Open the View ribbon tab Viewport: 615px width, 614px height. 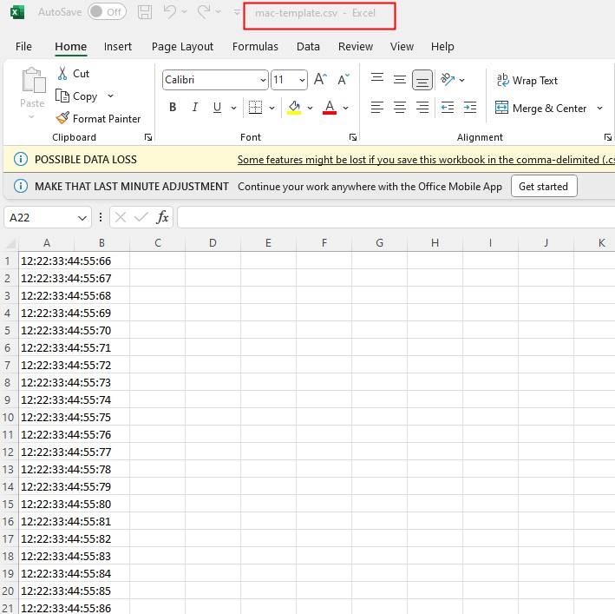[x=402, y=46]
